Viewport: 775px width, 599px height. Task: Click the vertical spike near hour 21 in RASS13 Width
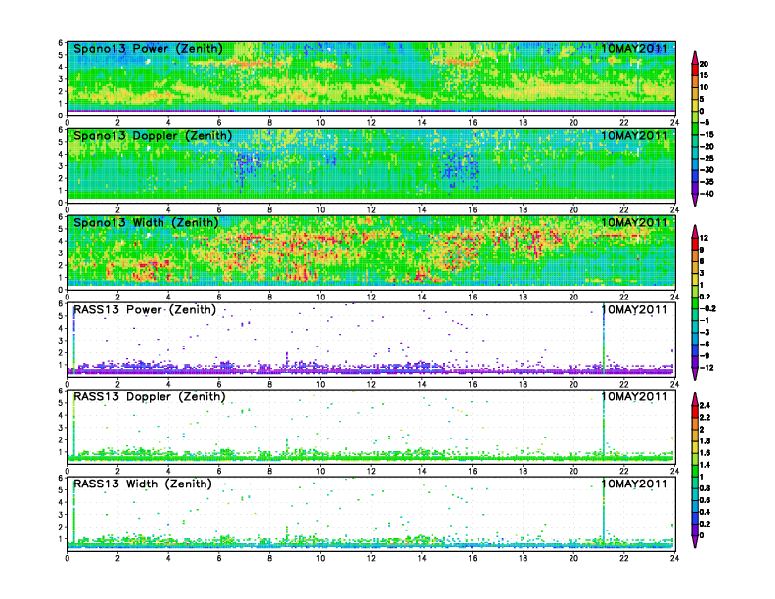pos(604,514)
